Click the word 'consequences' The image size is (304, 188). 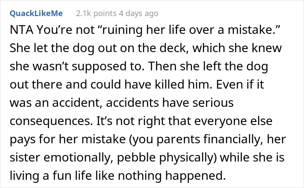tap(51, 121)
